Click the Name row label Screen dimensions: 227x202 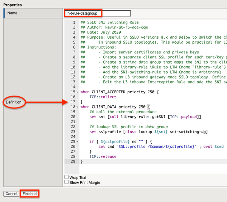click(12, 13)
